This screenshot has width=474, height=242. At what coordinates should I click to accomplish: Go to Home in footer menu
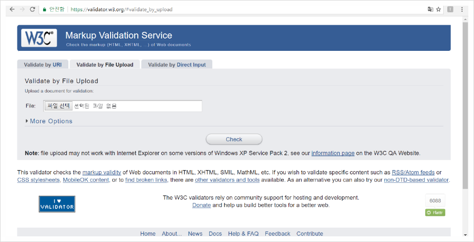[x=148, y=234]
